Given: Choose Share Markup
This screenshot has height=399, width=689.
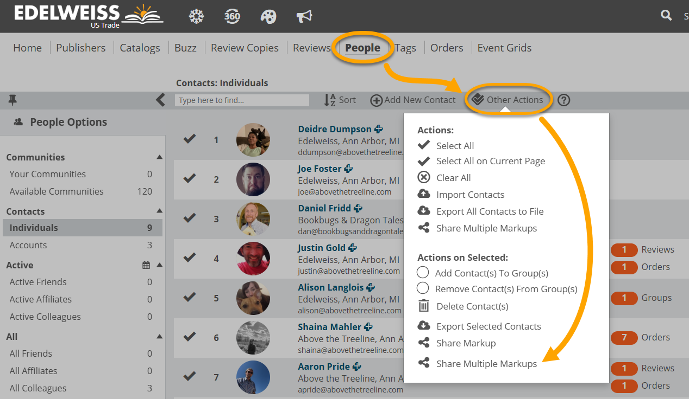Looking at the screenshot, I should pyautogui.click(x=456, y=343).
